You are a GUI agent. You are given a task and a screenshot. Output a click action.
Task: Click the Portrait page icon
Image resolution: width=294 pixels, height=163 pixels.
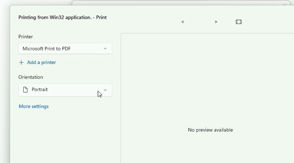25,90
